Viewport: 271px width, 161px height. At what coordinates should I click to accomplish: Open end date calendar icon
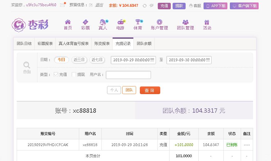click(x=208, y=60)
